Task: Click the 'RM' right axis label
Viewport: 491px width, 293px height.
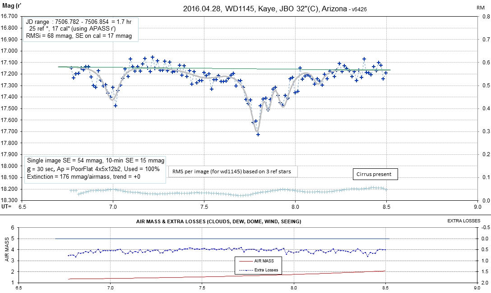Action: pyautogui.click(x=480, y=8)
